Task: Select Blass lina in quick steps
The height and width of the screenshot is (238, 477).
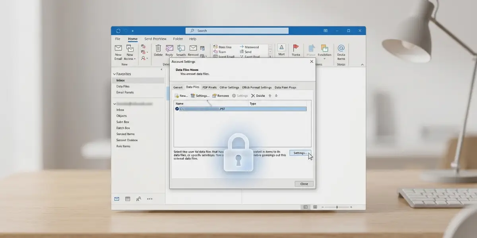Action: coord(222,47)
